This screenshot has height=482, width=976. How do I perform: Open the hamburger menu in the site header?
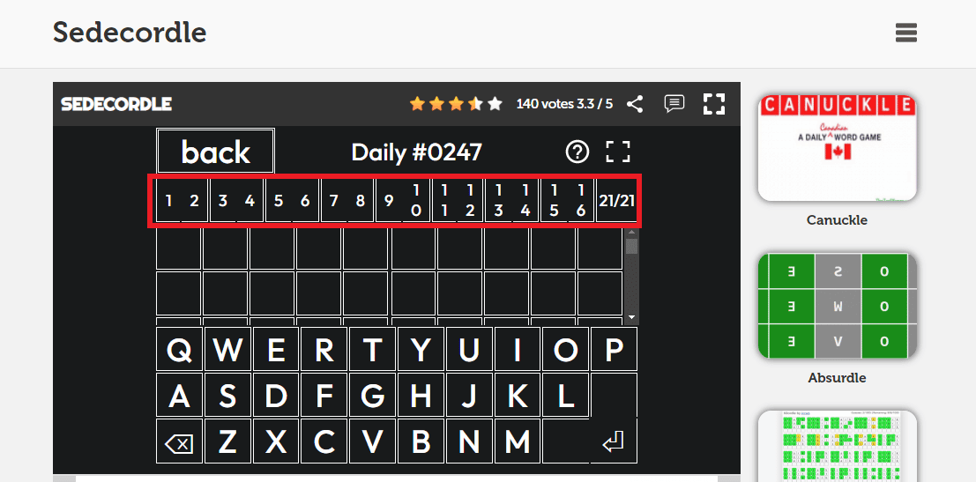905,33
